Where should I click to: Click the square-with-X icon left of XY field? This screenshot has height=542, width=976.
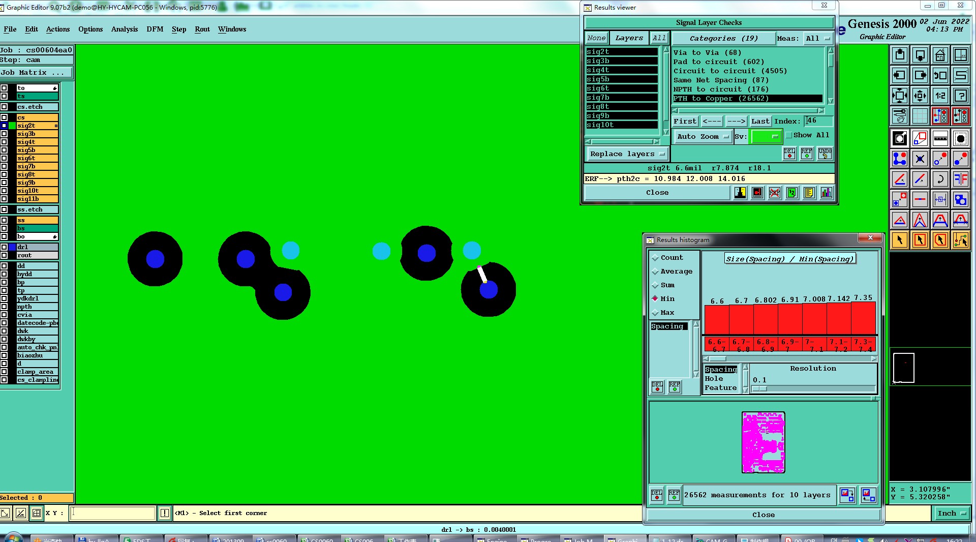click(x=37, y=513)
